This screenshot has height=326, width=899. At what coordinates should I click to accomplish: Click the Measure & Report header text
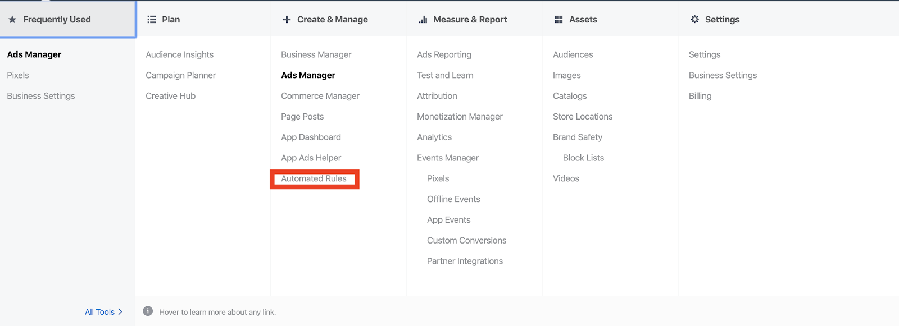pyautogui.click(x=470, y=20)
